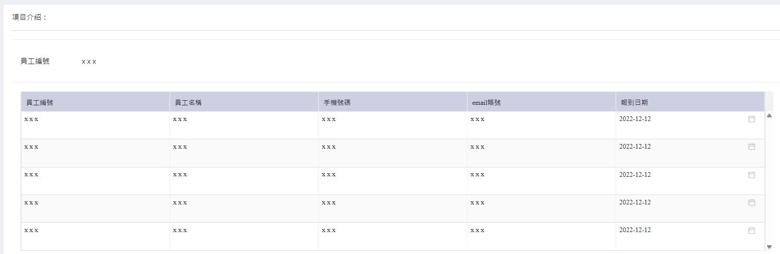Image resolution: width=780 pixels, height=254 pixels.
Task: Click the 員工編號 column header
Action: (x=95, y=102)
